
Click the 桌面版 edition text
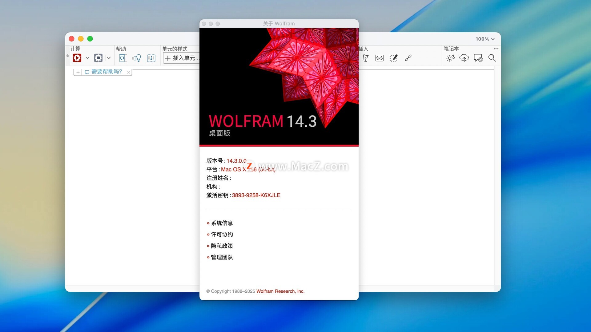220,133
